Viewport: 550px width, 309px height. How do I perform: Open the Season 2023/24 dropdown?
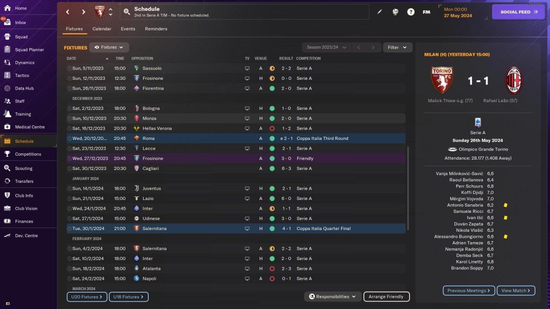coord(327,47)
